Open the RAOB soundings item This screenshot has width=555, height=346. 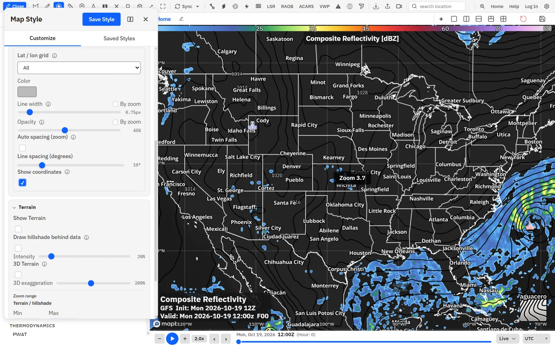coord(287,6)
